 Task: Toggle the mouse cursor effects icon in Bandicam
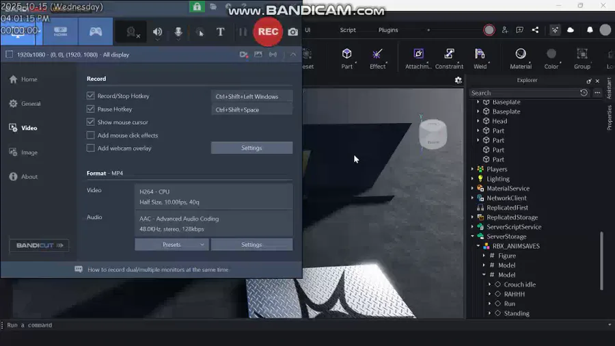pos(200,32)
